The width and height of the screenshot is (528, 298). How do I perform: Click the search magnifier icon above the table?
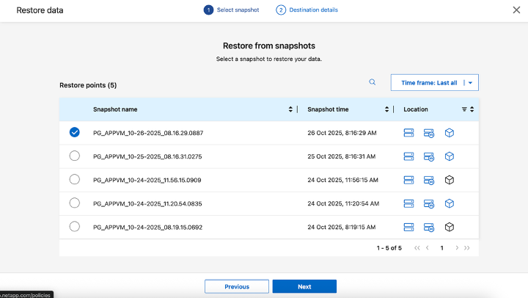click(372, 82)
